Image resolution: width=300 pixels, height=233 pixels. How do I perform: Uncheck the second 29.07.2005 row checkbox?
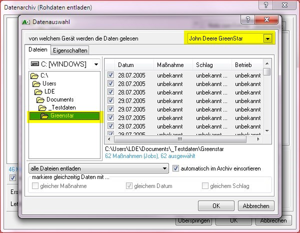(x=110, y=109)
